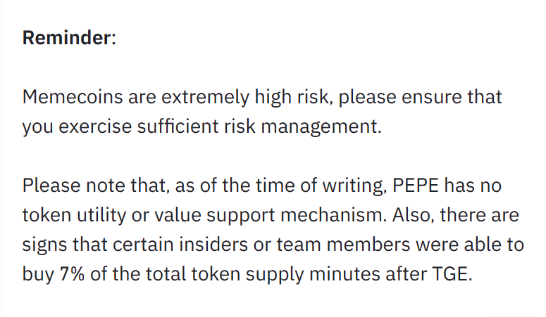546x317 pixels.
Task: Click the words 'Please note that'
Action: point(96,186)
